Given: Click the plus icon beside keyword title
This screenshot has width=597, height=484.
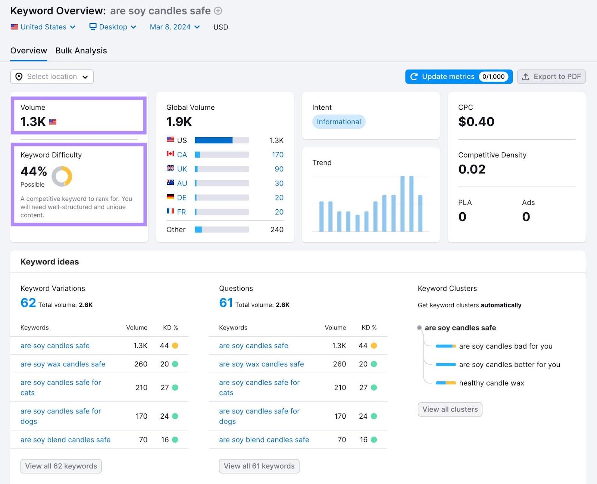Looking at the screenshot, I should 218,11.
